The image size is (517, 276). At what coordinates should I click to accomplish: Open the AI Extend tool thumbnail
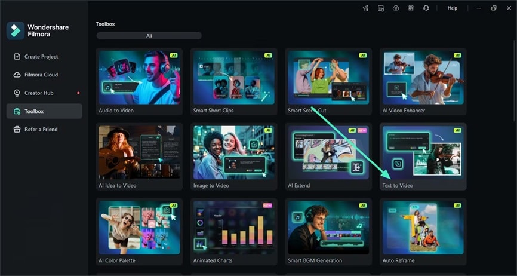[328, 152]
